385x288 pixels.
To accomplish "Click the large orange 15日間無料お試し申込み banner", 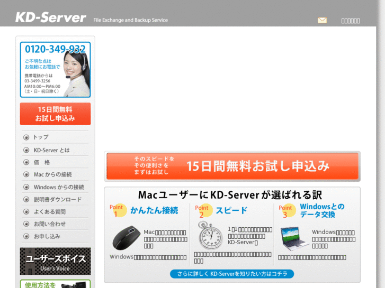I will (x=232, y=166).
